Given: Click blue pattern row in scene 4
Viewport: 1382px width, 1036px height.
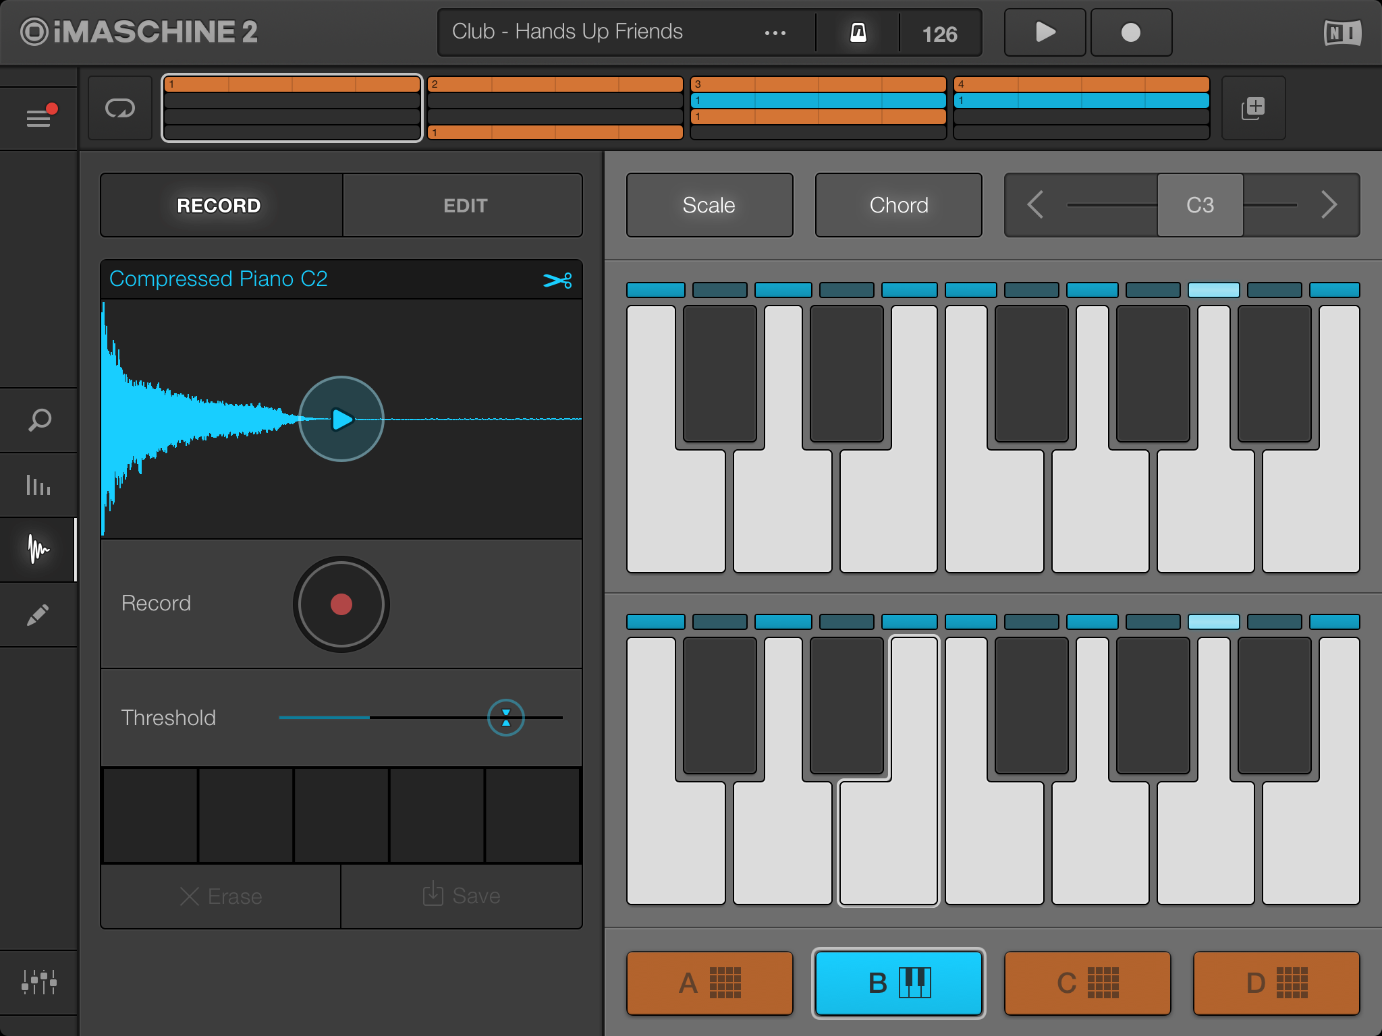Looking at the screenshot, I should coord(1082,100).
